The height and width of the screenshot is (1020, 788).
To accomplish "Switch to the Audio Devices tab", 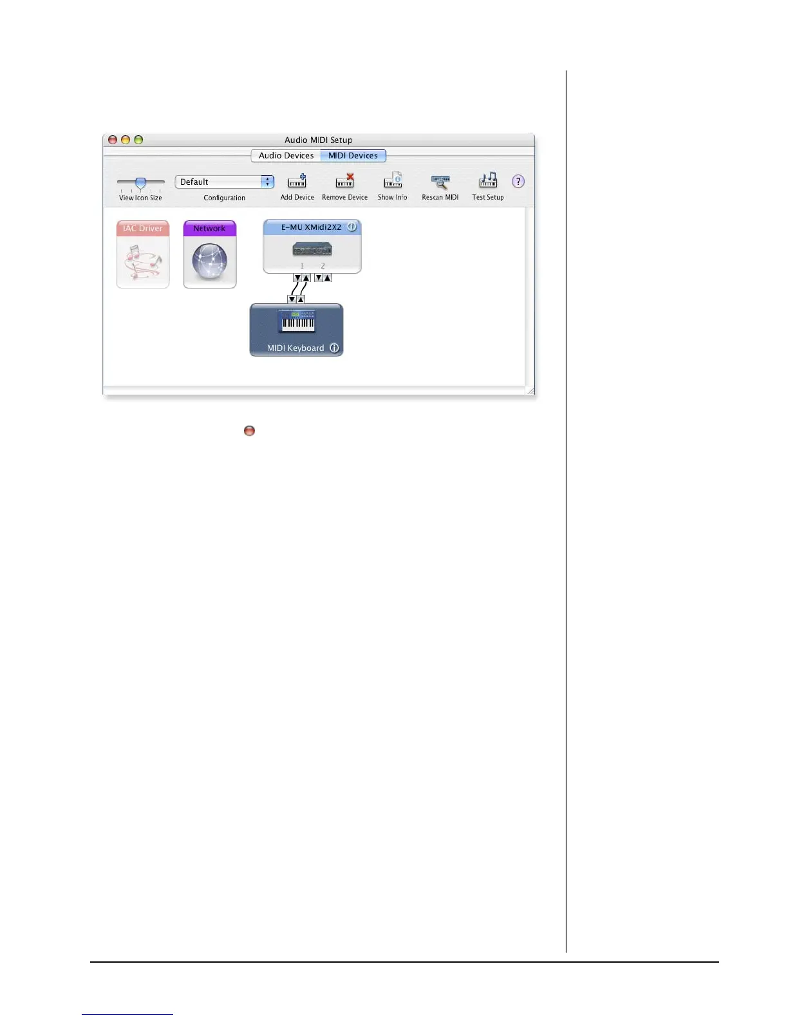I will coord(286,156).
